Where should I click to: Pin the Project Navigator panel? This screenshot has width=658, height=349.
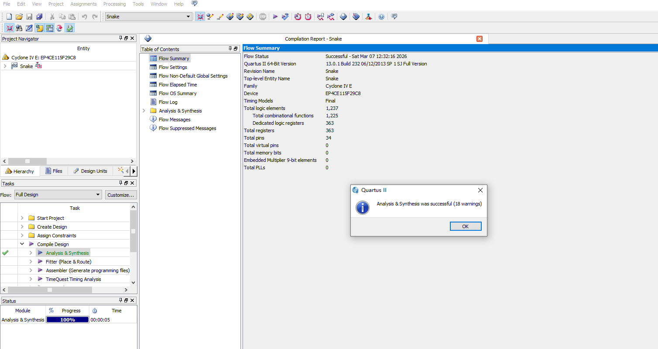click(x=121, y=38)
